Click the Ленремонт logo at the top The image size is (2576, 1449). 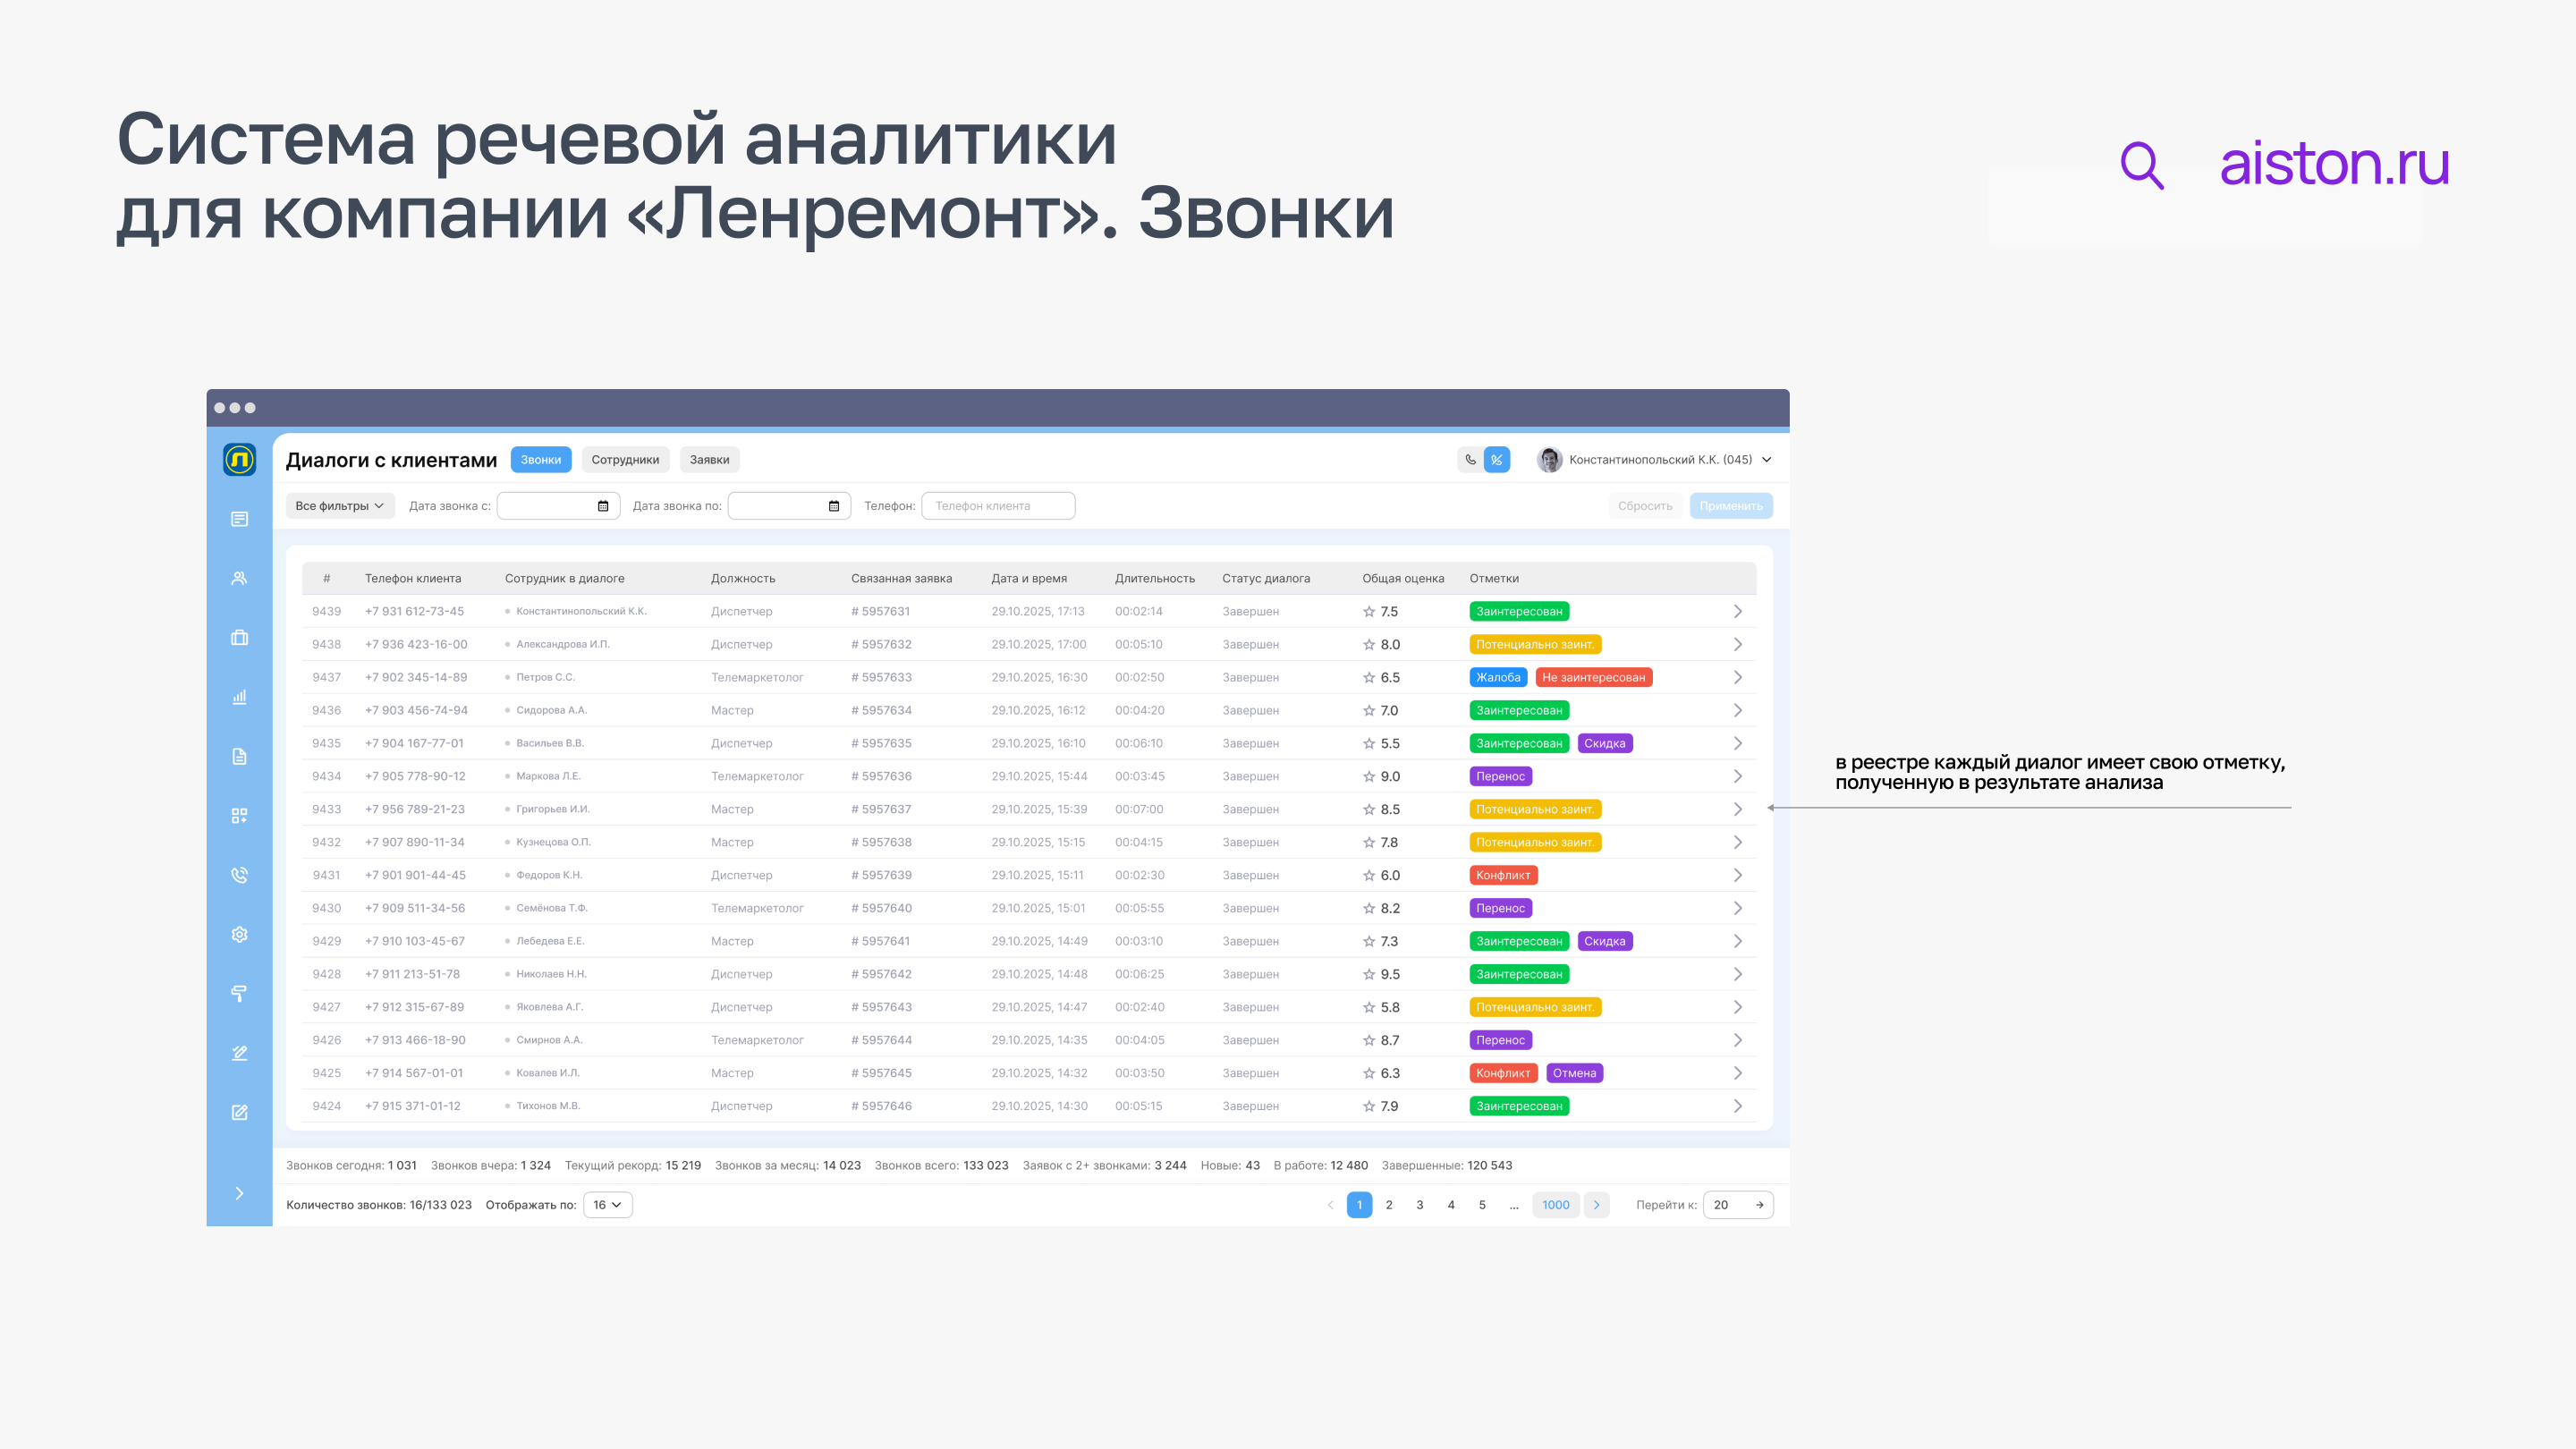click(x=239, y=459)
